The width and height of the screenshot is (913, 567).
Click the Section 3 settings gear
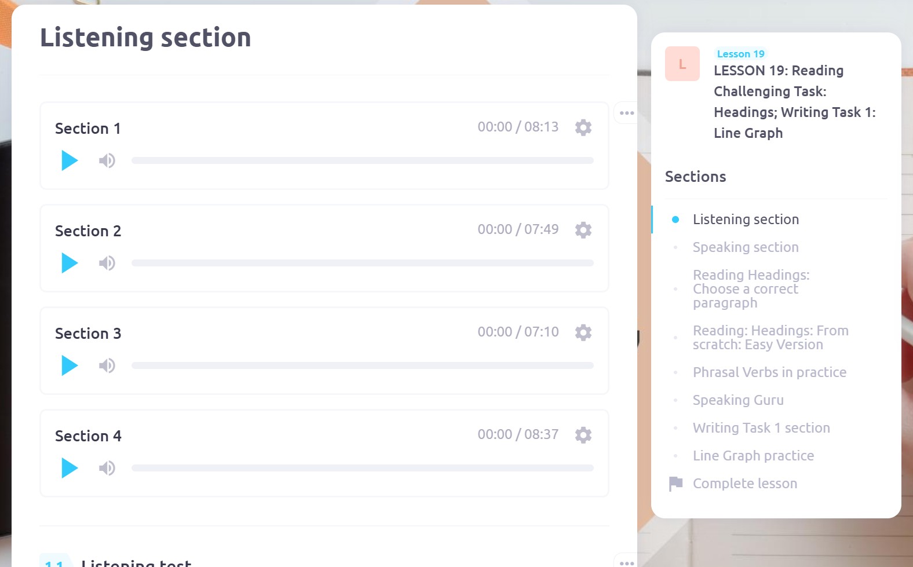pos(583,332)
